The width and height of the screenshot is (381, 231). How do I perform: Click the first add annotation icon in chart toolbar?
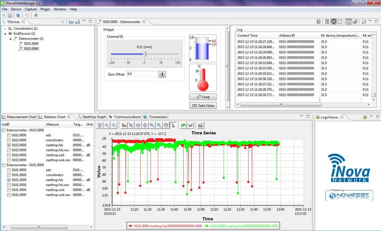107,125
